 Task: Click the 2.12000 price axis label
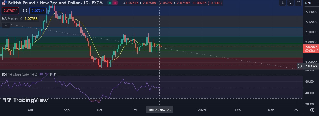(311, 22)
